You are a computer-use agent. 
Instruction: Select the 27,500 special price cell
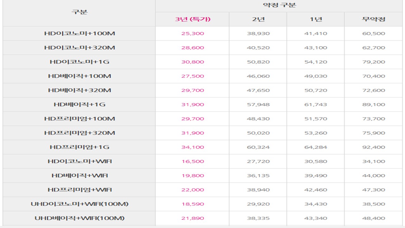193,76
